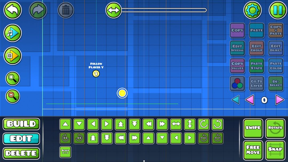Click the Snap rotate button
288x162 pixels.
[218, 138]
